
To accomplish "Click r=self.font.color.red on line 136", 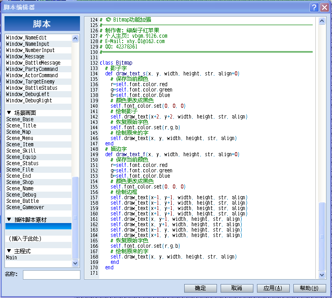I will click(139, 84).
